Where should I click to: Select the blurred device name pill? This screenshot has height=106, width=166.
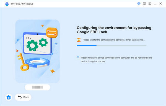click(37, 87)
